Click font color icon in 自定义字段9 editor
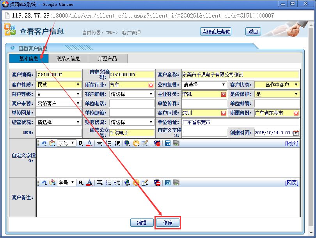The image size is (316, 238). (x=89, y=143)
